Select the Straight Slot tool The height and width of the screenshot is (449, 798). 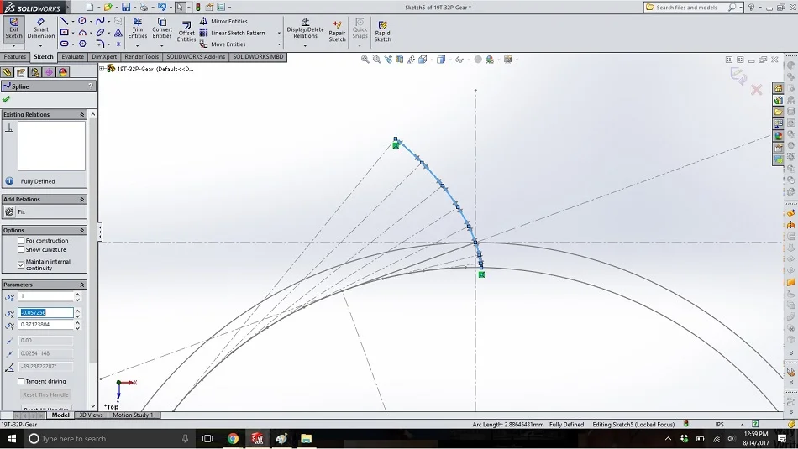point(64,44)
